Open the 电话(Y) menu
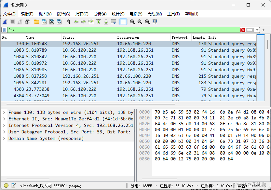 (136, 14)
